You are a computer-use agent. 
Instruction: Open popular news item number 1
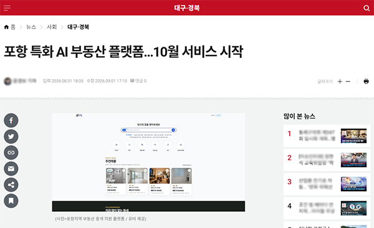click(x=327, y=136)
